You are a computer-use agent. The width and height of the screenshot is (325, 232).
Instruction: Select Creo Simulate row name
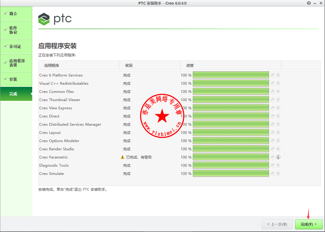tap(51, 174)
